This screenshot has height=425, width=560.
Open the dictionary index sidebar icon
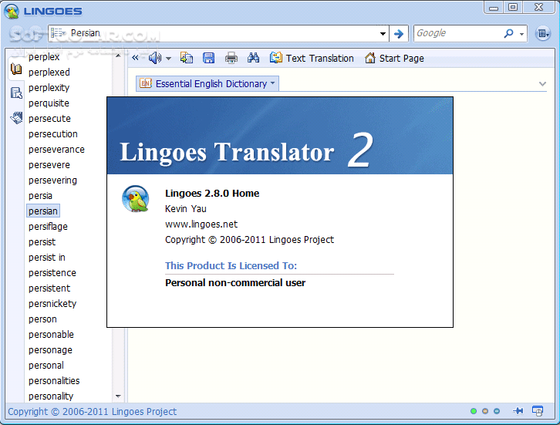(16, 69)
